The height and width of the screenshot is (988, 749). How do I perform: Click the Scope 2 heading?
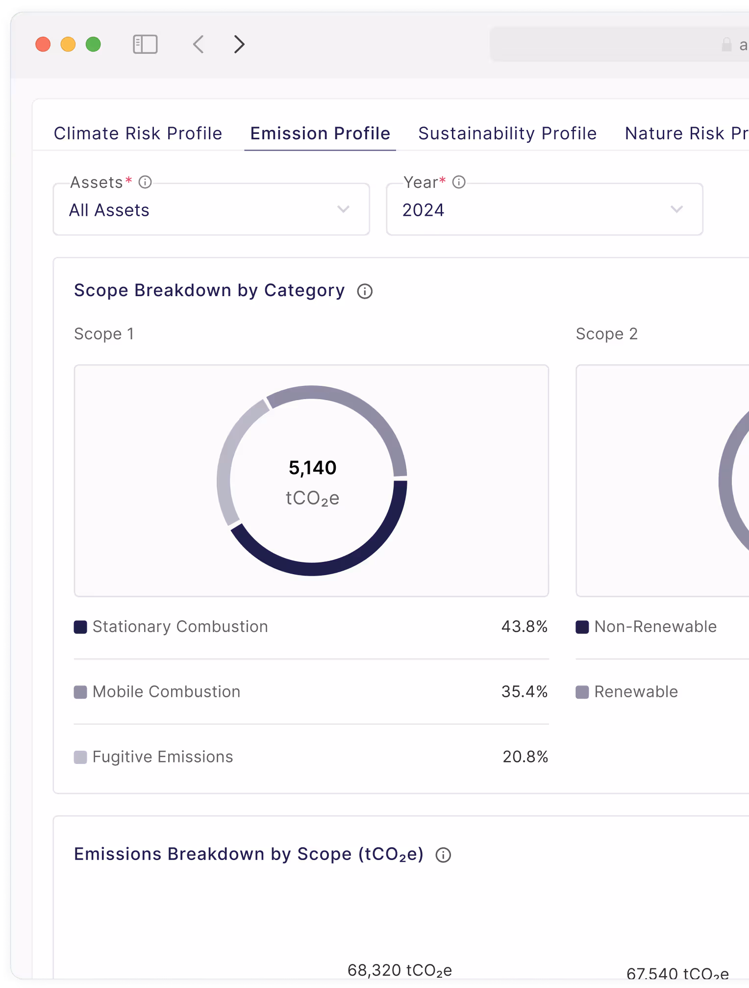tap(606, 334)
